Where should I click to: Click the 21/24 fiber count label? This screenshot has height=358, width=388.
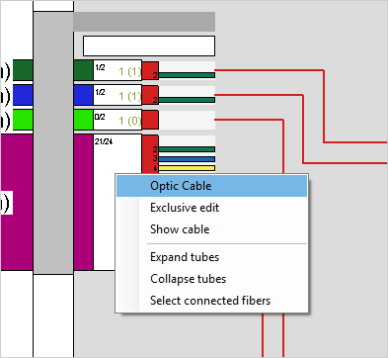(104, 141)
